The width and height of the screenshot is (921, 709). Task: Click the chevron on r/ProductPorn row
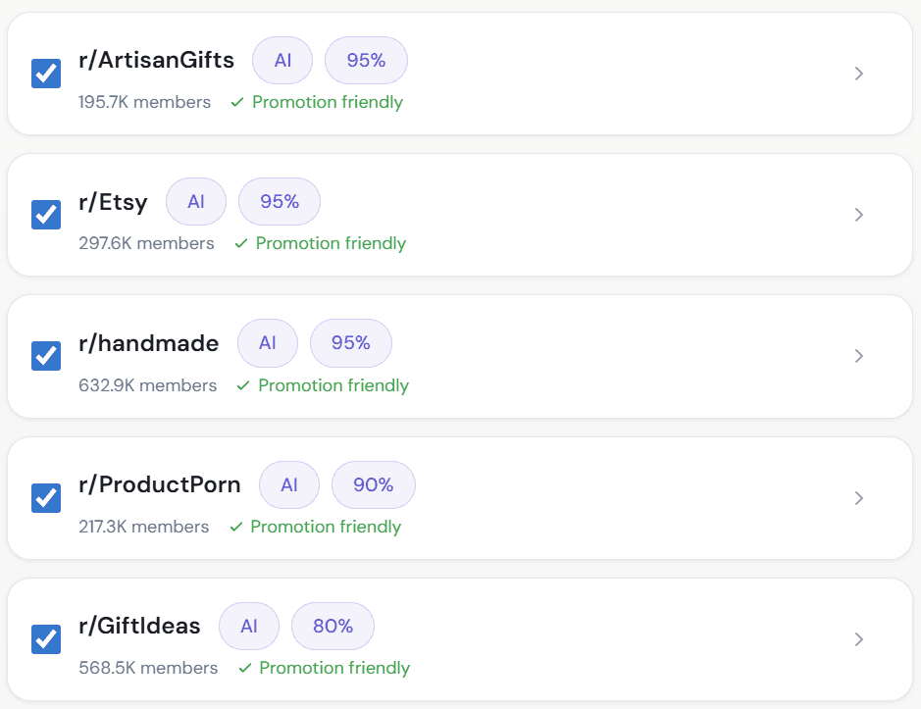(859, 498)
